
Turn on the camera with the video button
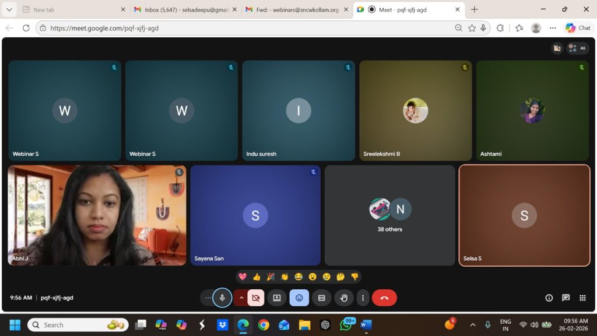[x=255, y=297]
